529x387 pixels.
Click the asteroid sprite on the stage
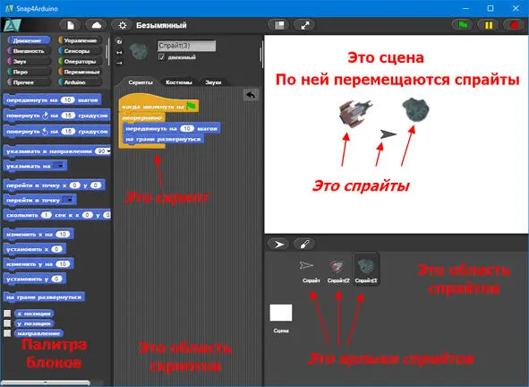pyautogui.click(x=415, y=109)
